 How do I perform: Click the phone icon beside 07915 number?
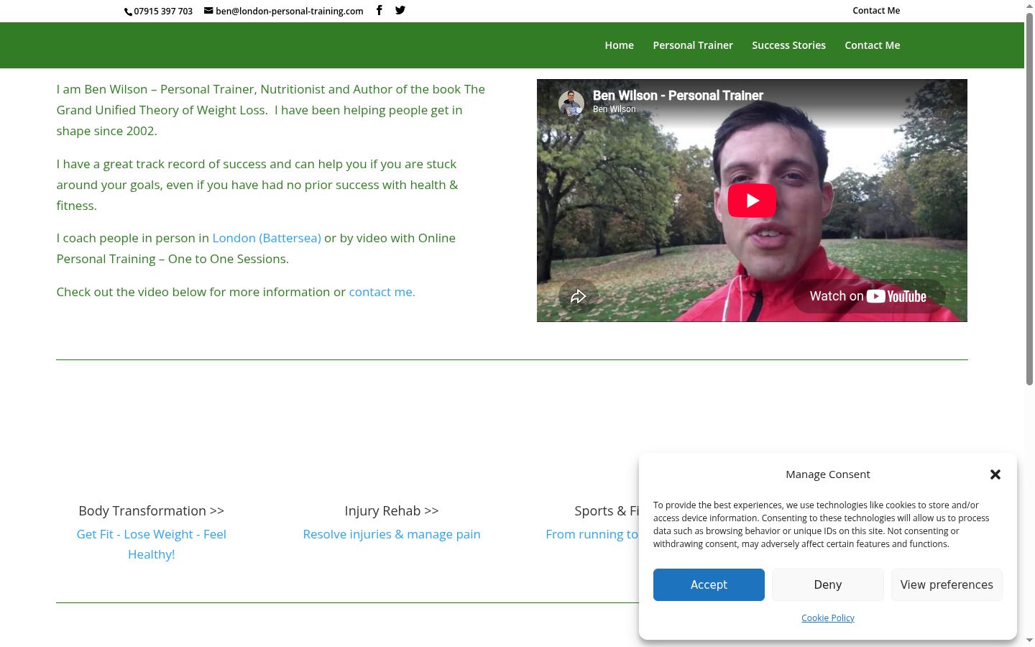click(x=129, y=12)
